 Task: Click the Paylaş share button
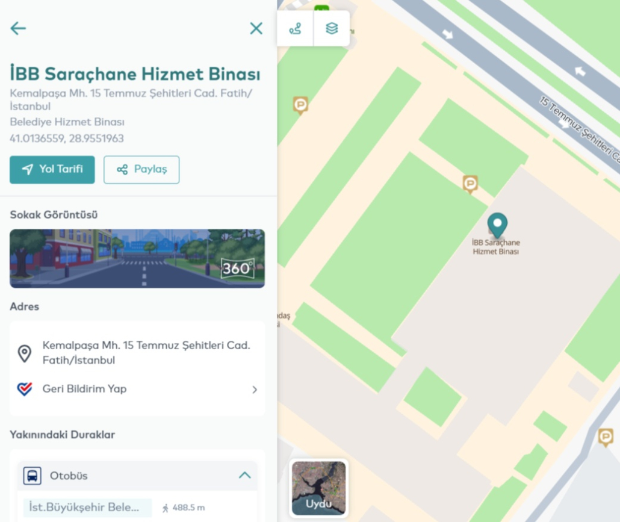[141, 170]
